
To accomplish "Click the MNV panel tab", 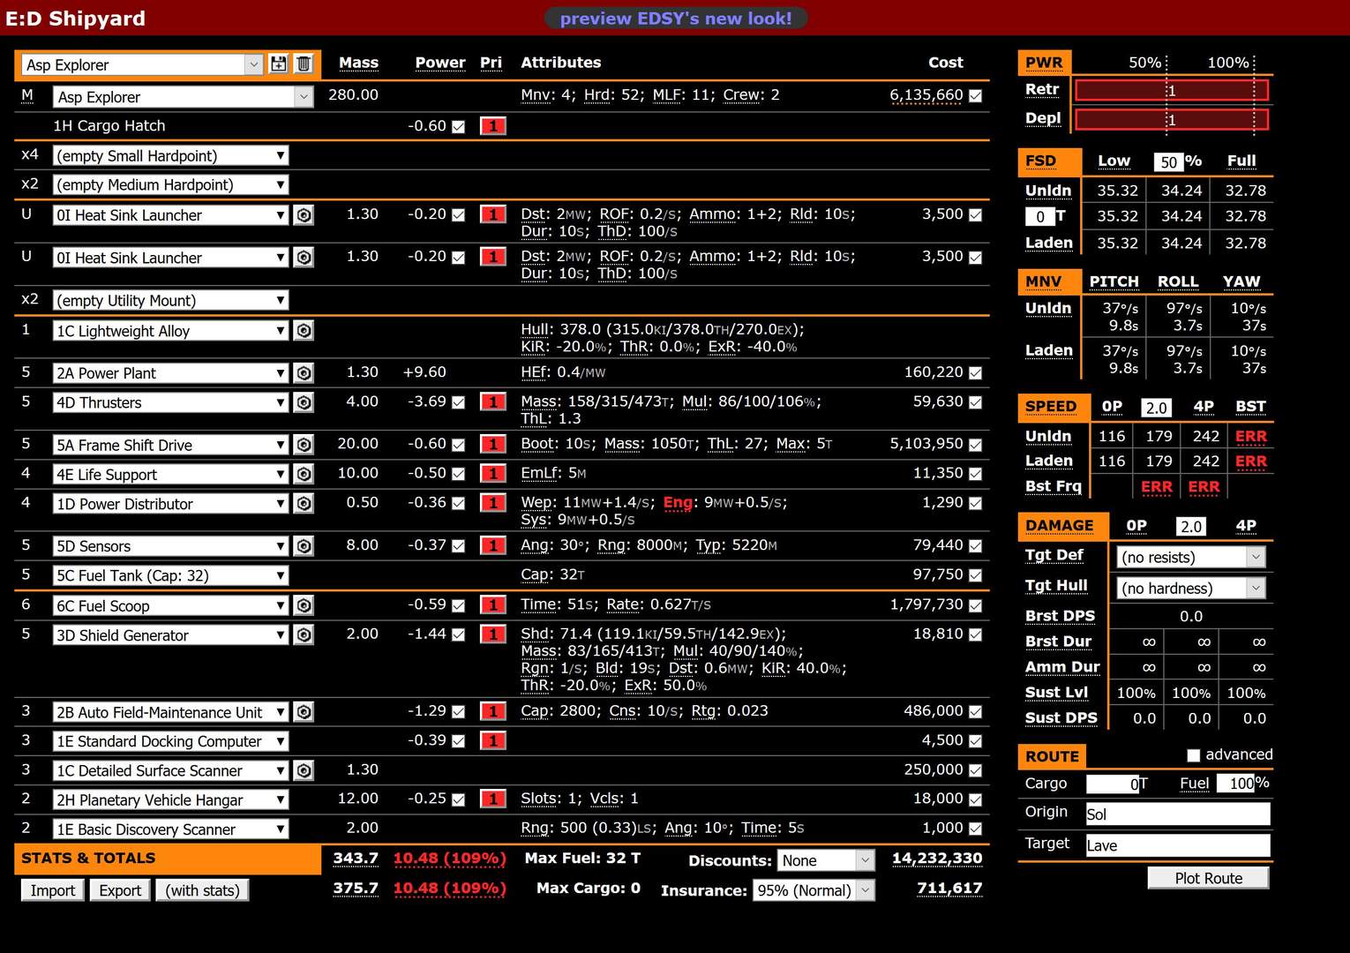I will click(1049, 282).
